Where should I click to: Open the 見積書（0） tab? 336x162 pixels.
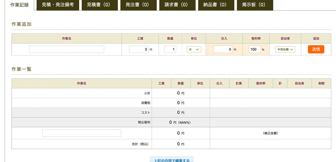click(100, 5)
